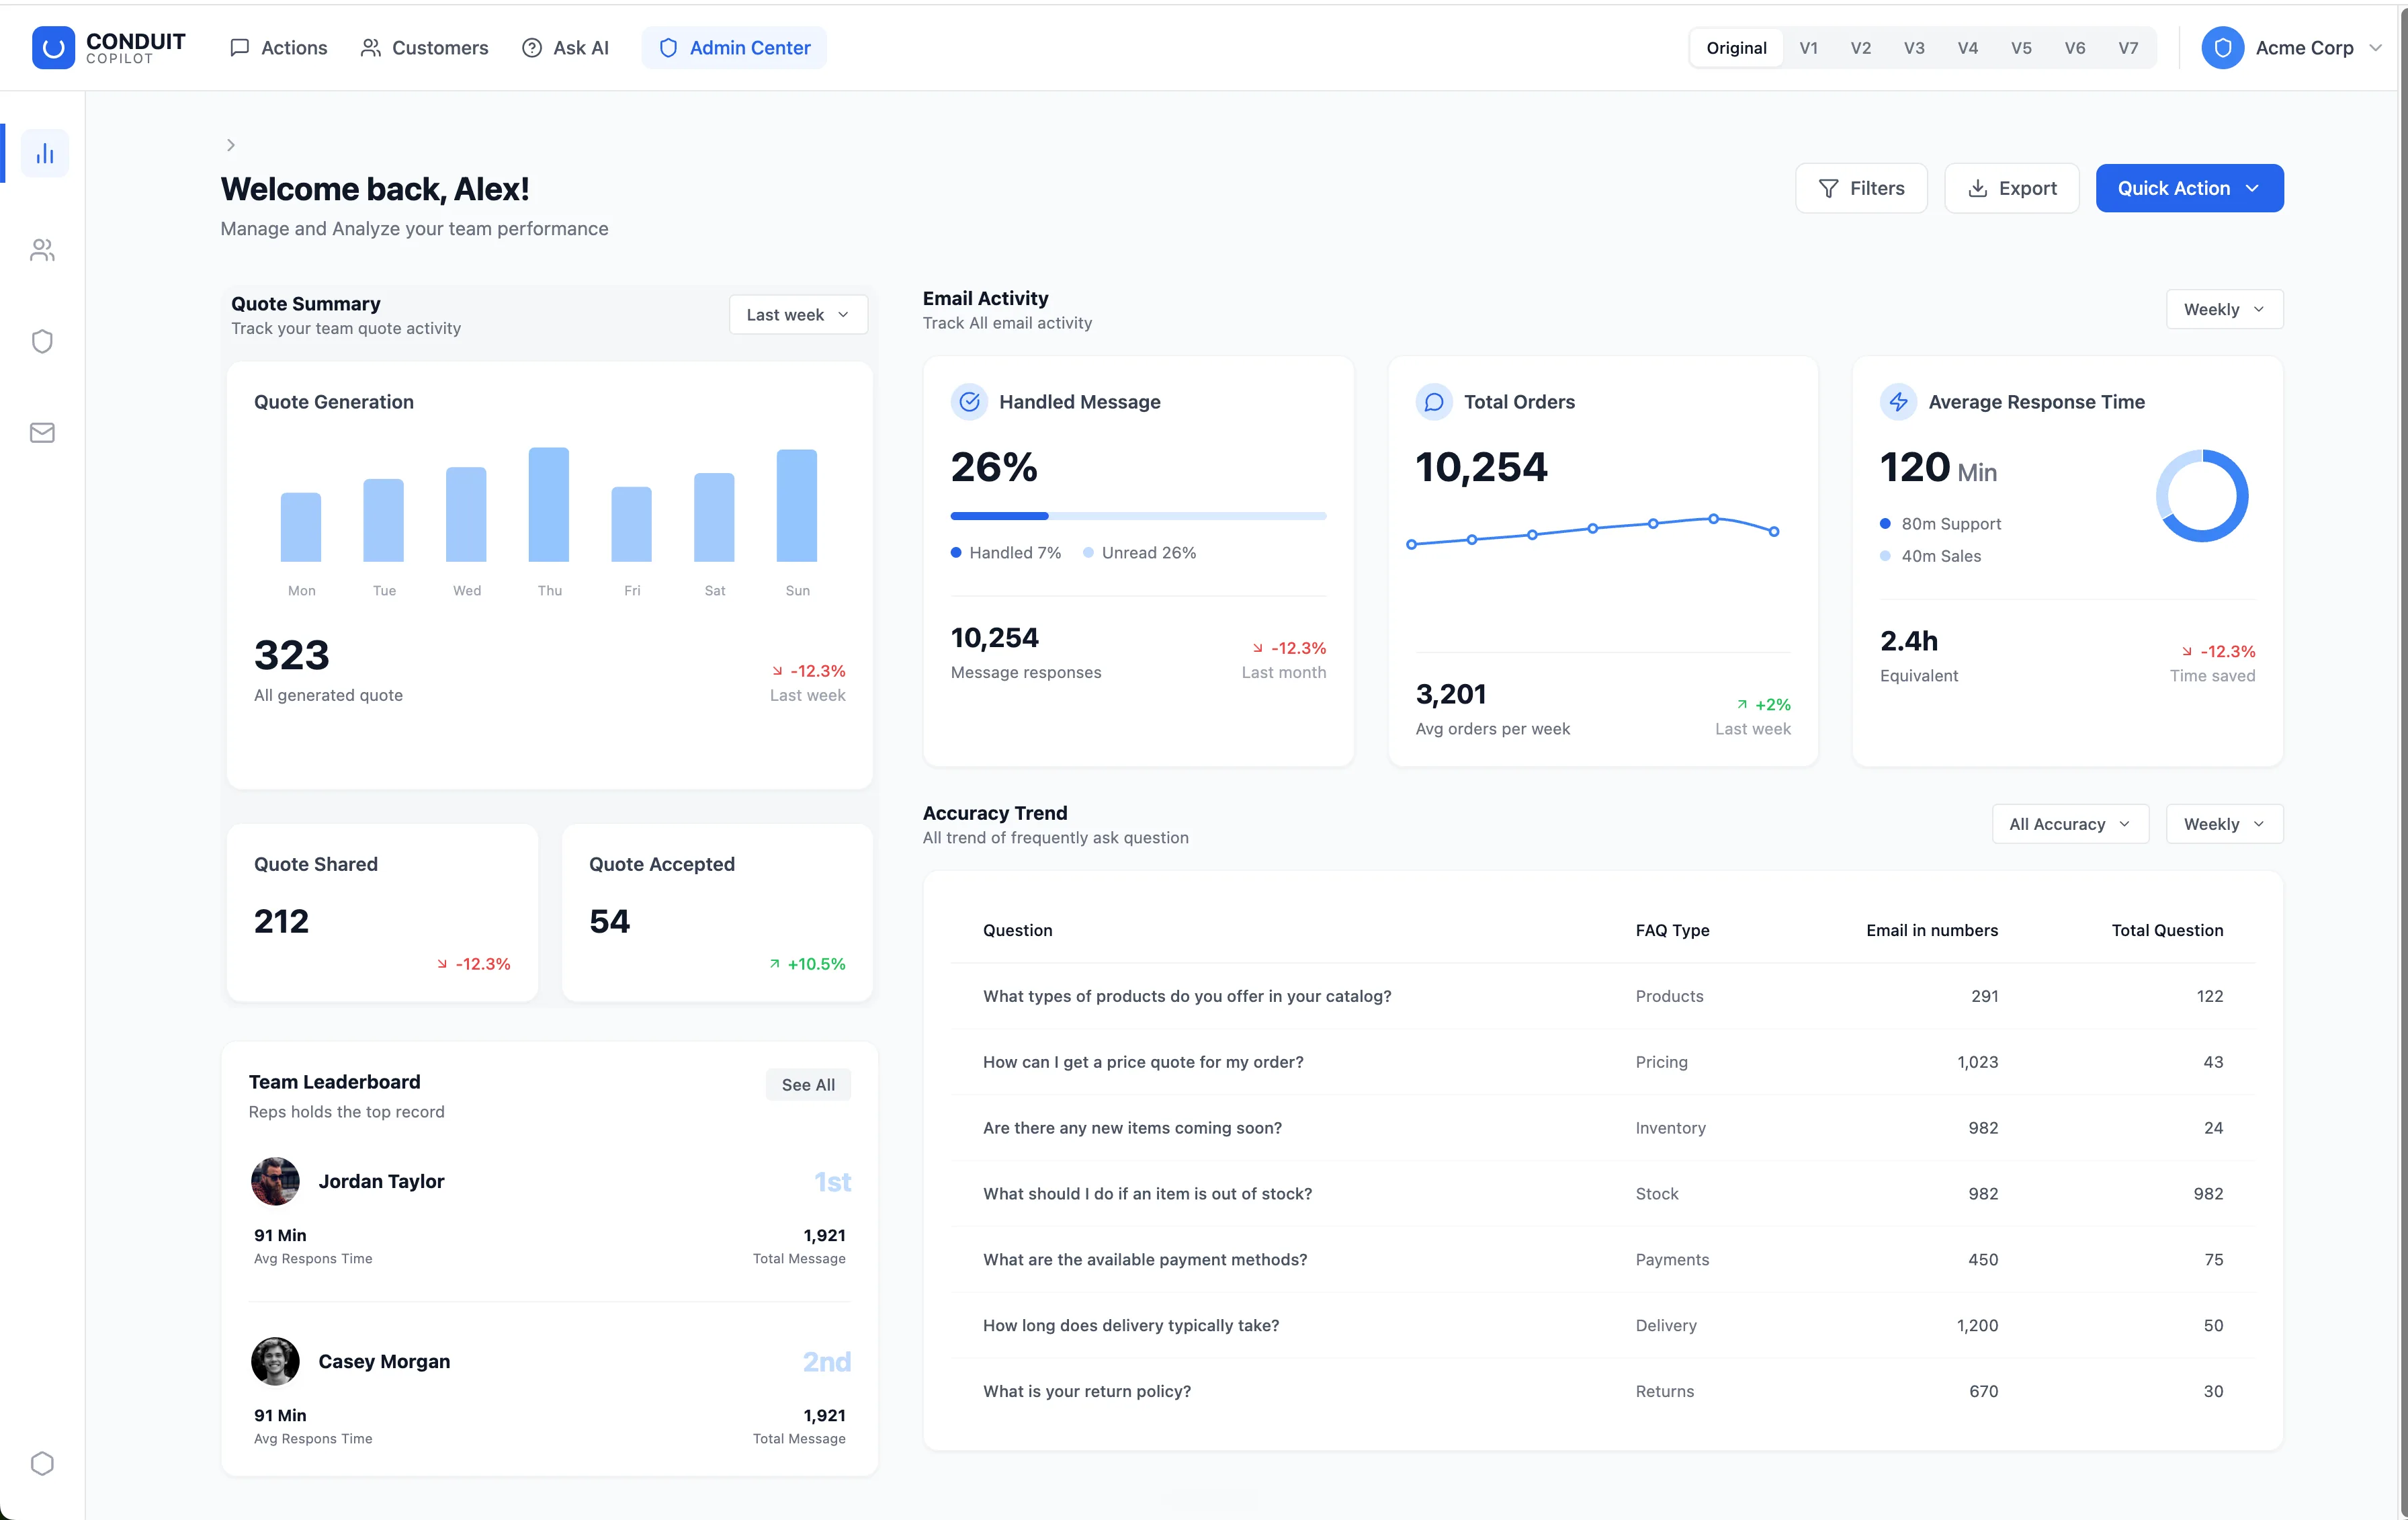The image size is (2408, 1520).
Task: Open the Last week dropdown in Quote Summary
Action: tap(798, 314)
